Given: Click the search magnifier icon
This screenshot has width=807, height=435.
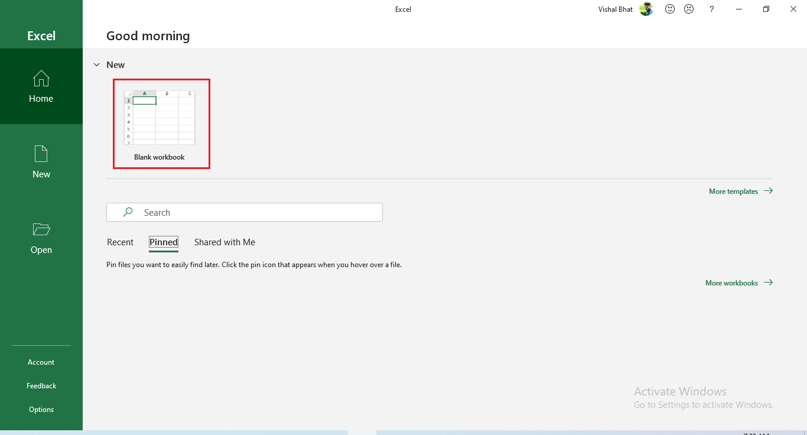Looking at the screenshot, I should tap(128, 212).
